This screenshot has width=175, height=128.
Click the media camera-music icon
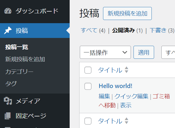click(x=8, y=101)
